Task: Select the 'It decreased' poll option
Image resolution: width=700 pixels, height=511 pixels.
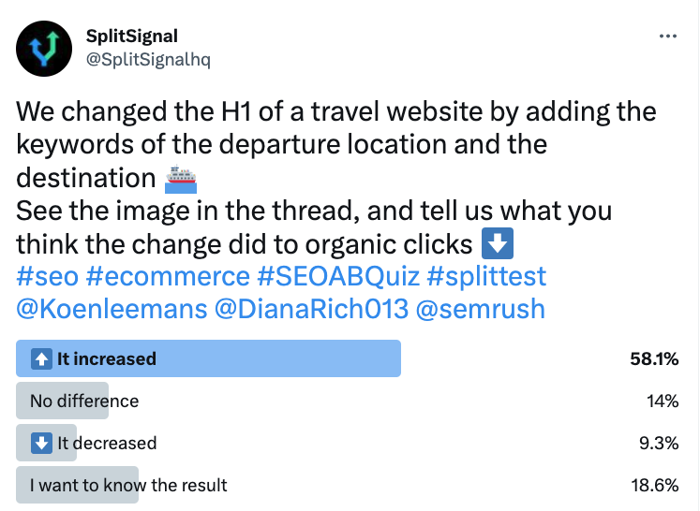Action: coord(348,443)
